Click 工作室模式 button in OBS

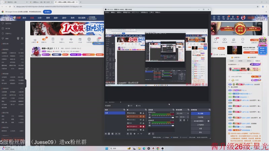click(200, 125)
